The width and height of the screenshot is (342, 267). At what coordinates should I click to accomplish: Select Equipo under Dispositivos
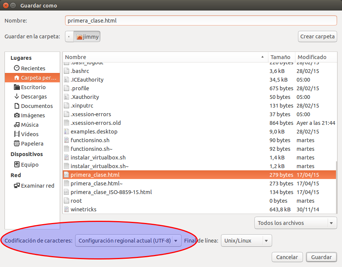point(29,165)
